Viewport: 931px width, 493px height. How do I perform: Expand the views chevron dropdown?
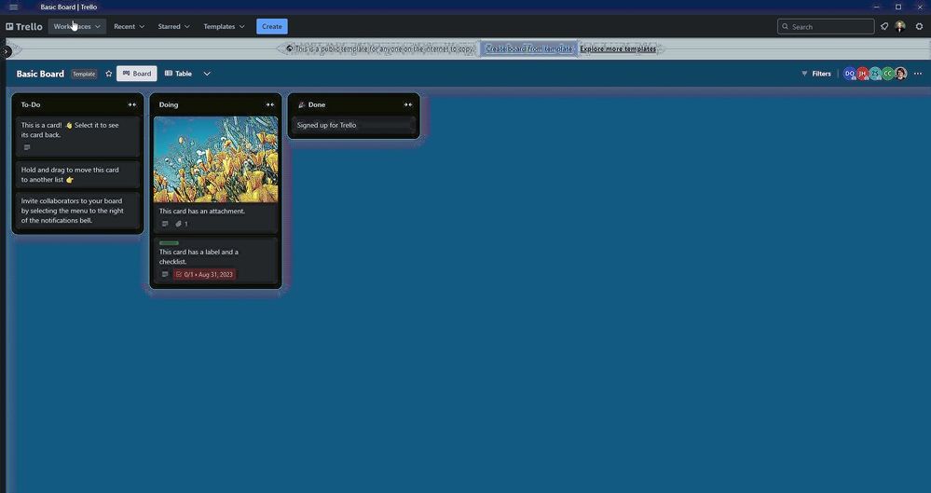207,74
